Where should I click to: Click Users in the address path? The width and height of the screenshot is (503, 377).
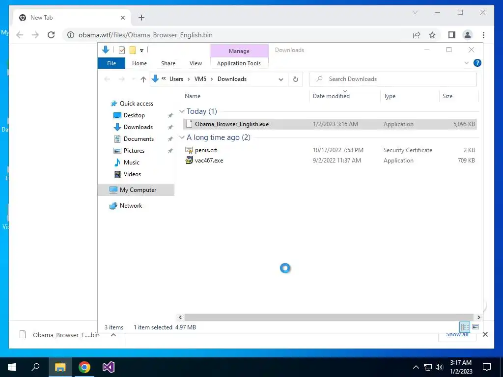[x=176, y=79]
